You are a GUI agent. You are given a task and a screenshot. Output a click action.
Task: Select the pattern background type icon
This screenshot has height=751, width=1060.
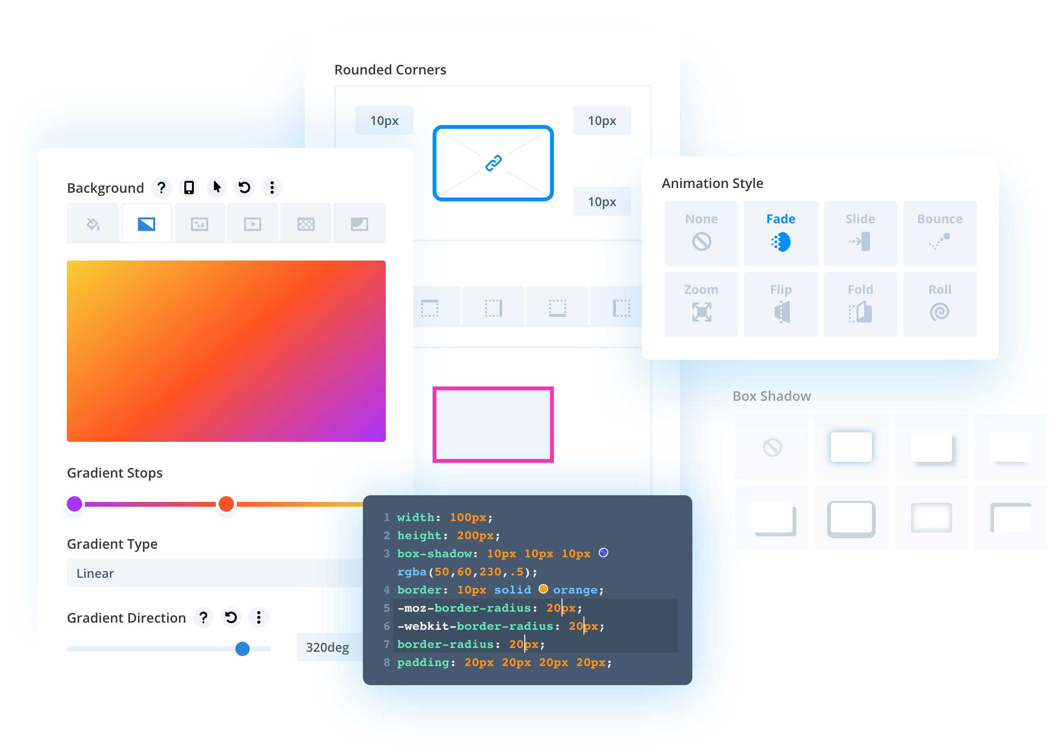(x=308, y=223)
